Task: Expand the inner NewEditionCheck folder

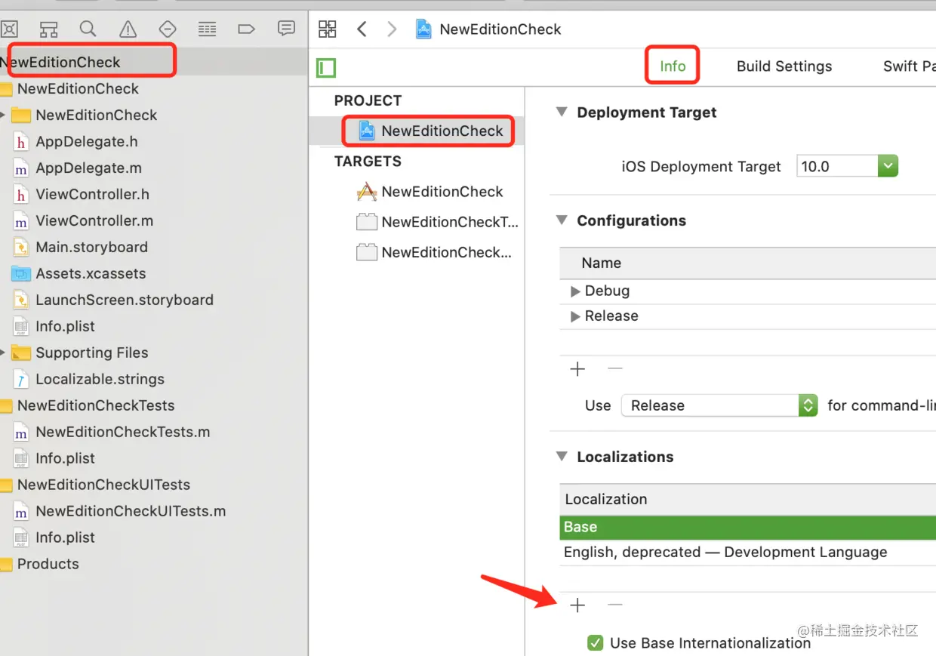Action: coord(4,115)
